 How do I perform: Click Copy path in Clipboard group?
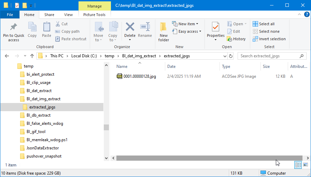coord(68,31)
